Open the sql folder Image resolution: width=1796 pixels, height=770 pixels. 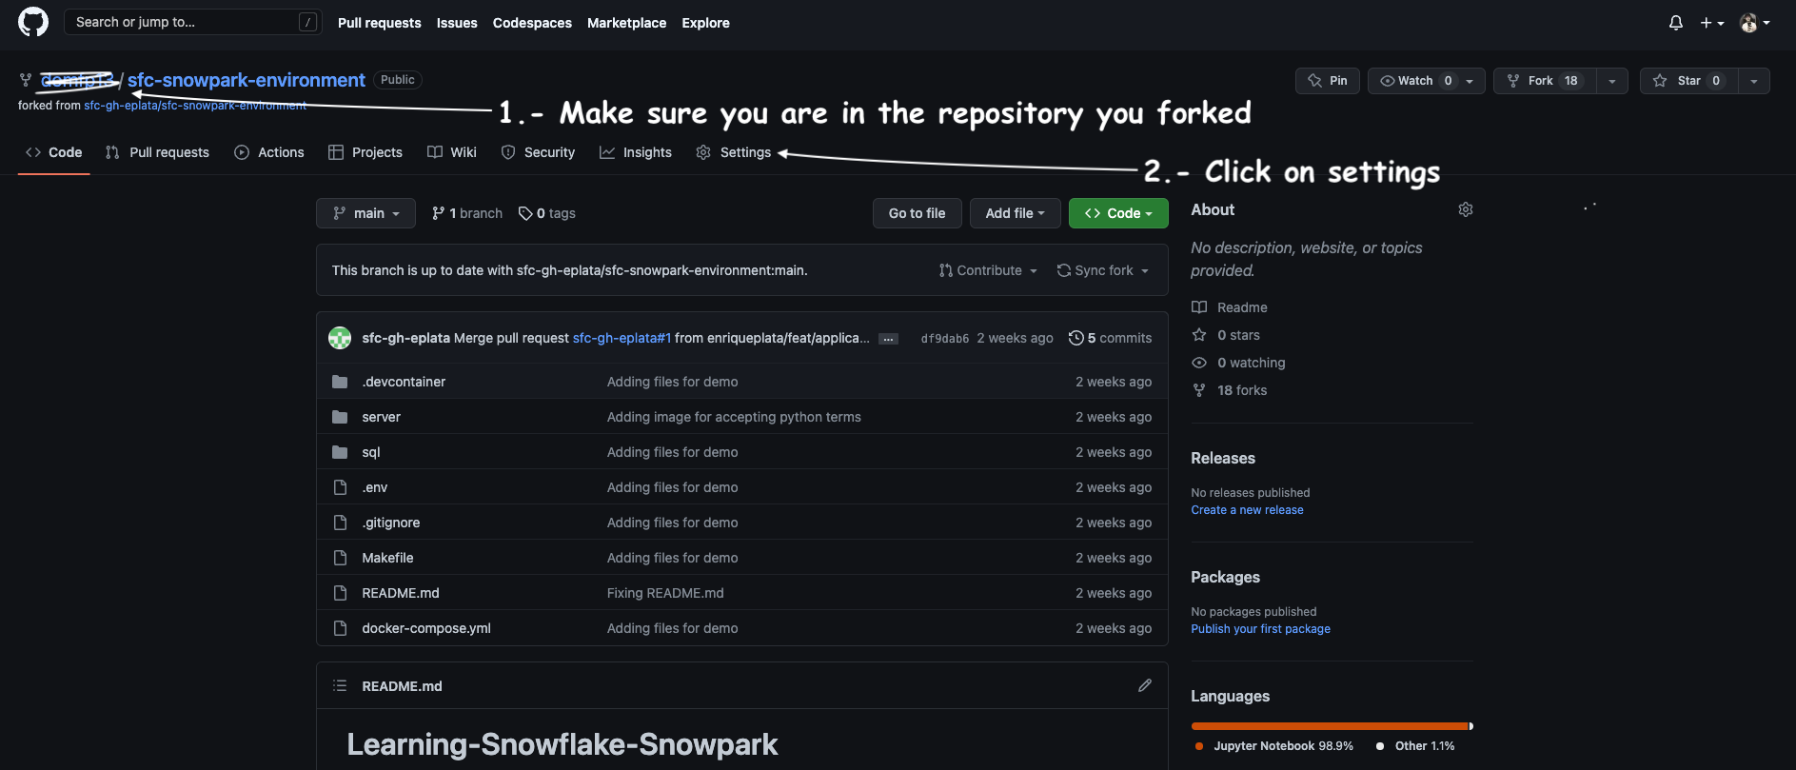[x=371, y=452]
